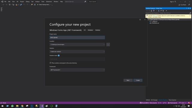Open the Framework dropdown
The width and height of the screenshot is (192, 108).
pos(77,70)
